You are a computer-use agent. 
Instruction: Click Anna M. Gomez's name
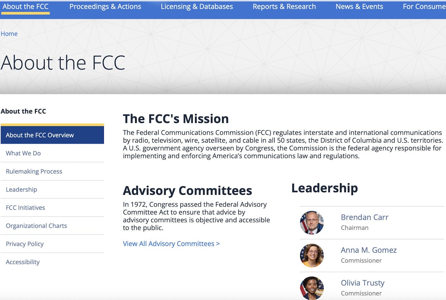coord(369,250)
